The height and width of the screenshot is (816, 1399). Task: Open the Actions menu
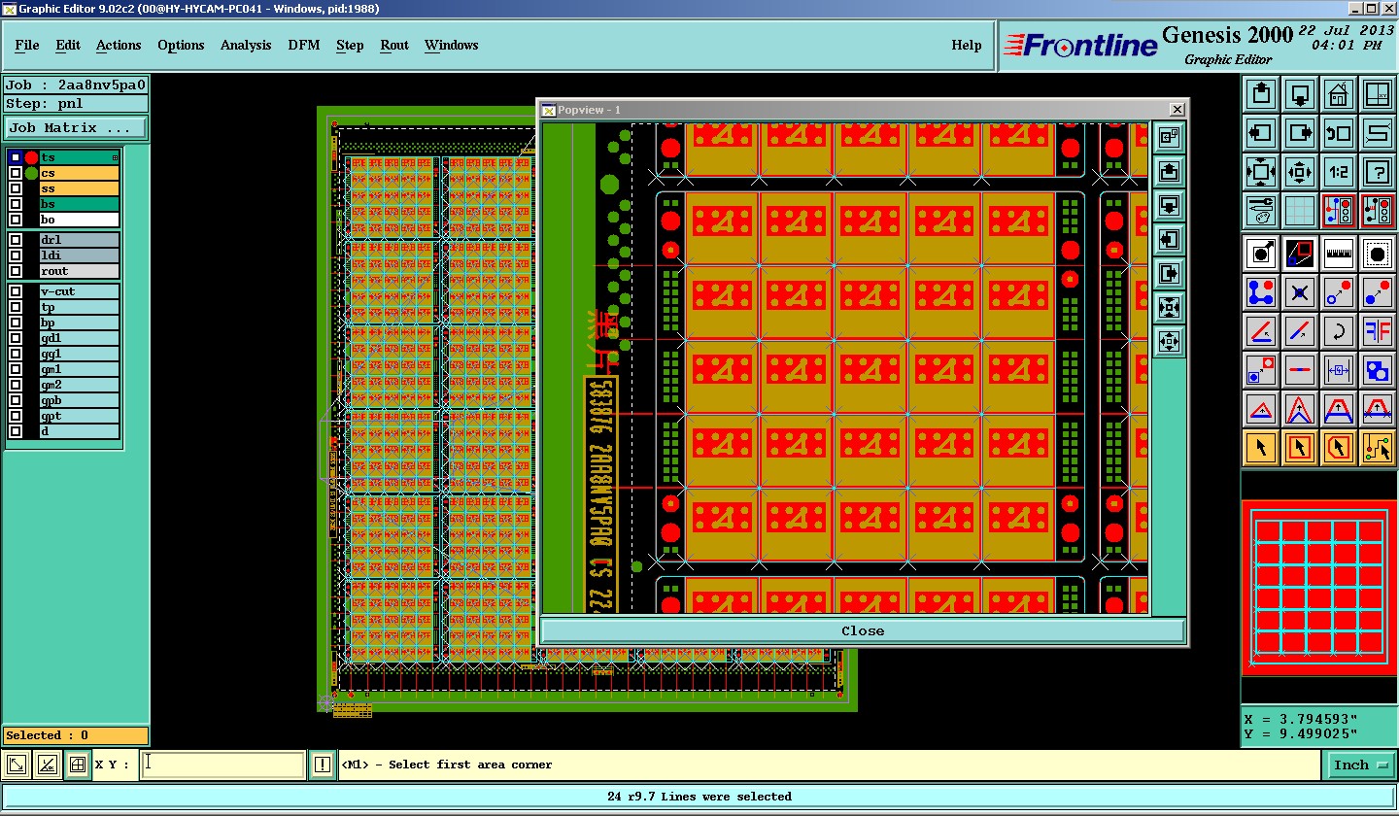[119, 45]
